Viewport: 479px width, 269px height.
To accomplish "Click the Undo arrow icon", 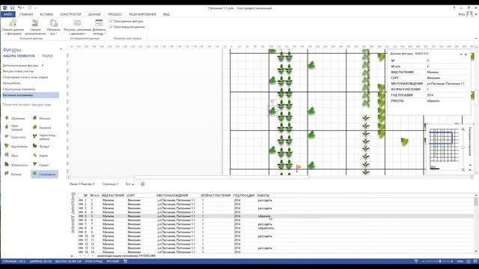I will click(20, 8).
